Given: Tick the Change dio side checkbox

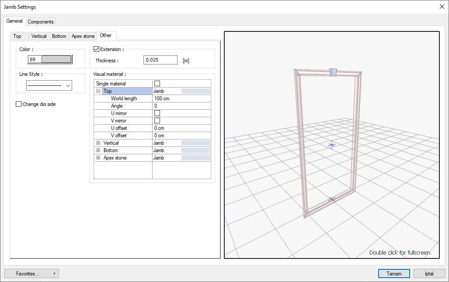Looking at the screenshot, I should point(19,104).
